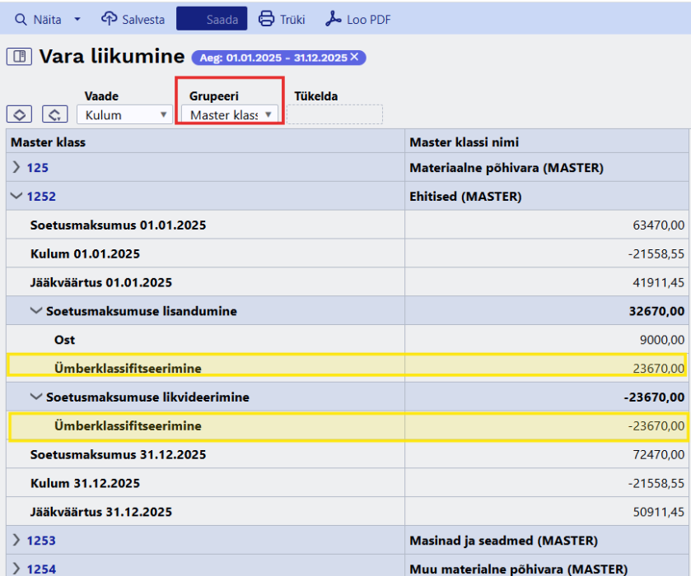Expand the row 1253 chevron
The image size is (691, 576).
(16, 540)
